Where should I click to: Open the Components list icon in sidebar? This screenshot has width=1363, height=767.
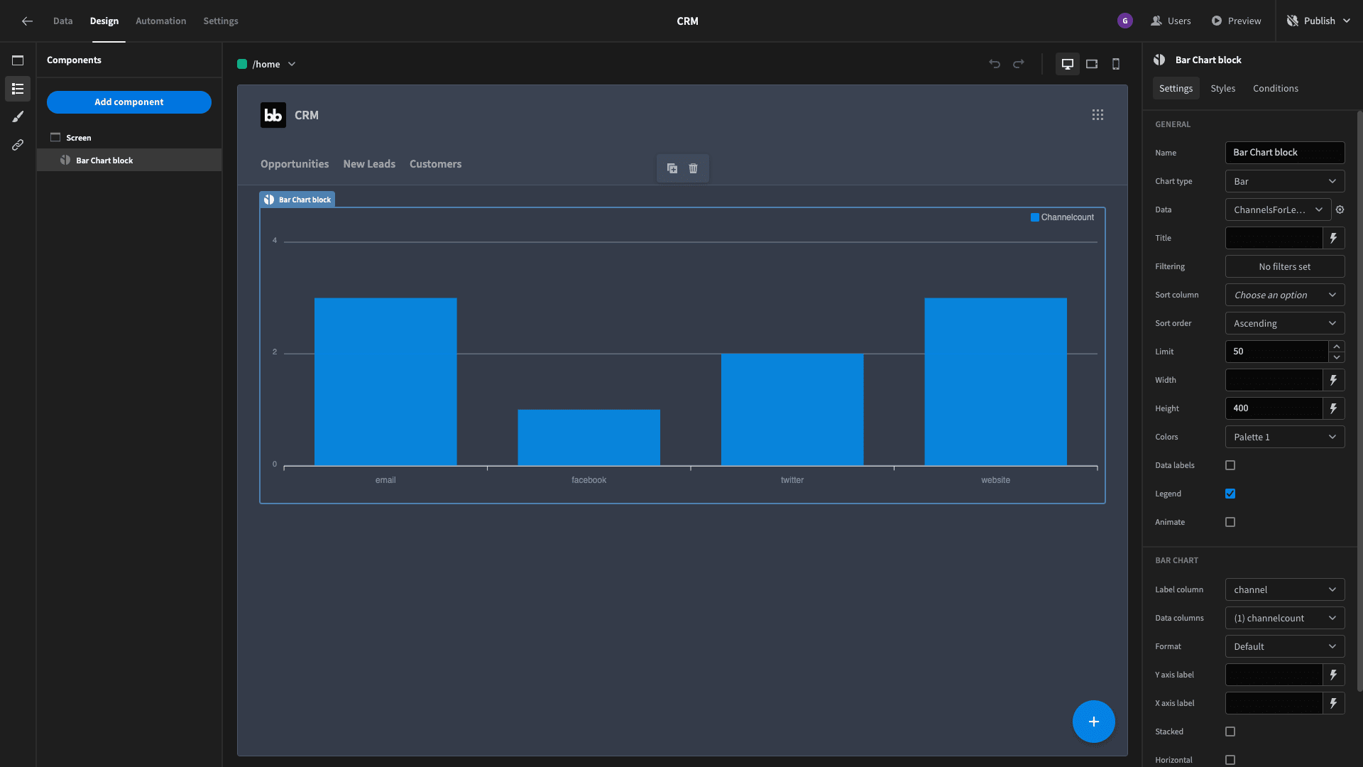[18, 89]
